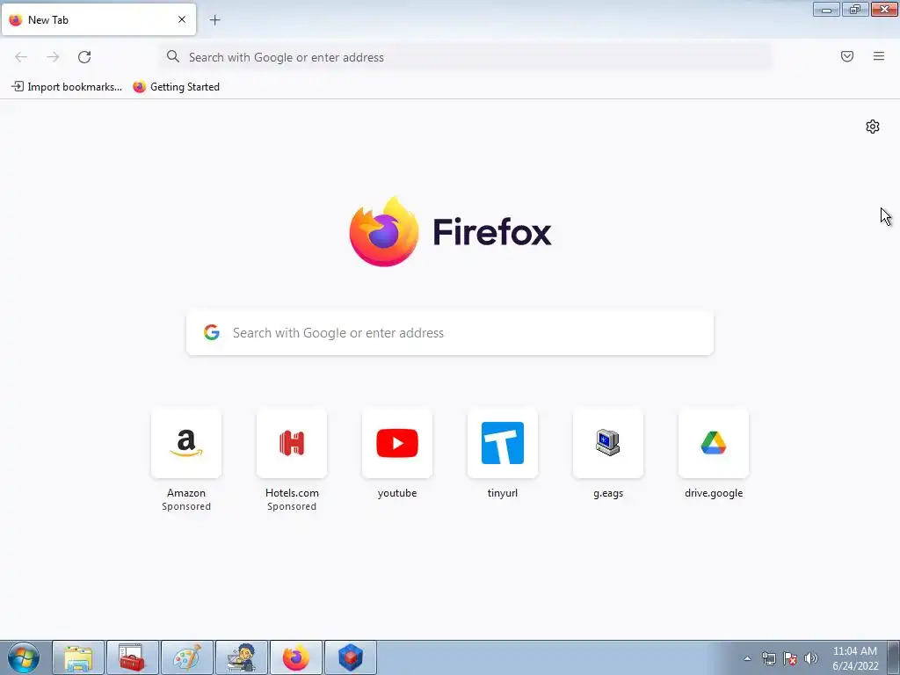This screenshot has width=900, height=675.
Task: Open a new tab with plus button
Action: [x=214, y=20]
